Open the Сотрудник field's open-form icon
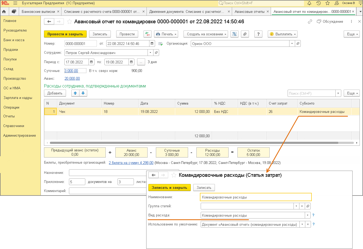Screen dimensions: 363x249 (x=156, y=53)
